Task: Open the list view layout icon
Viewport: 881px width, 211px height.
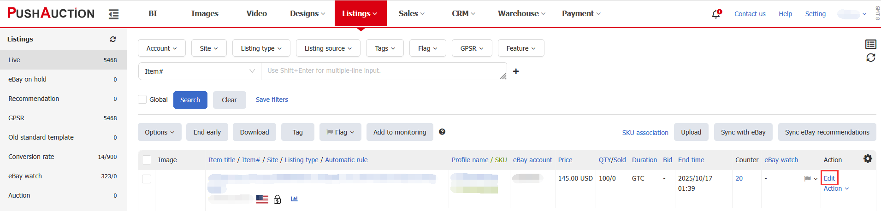Action: [x=870, y=44]
